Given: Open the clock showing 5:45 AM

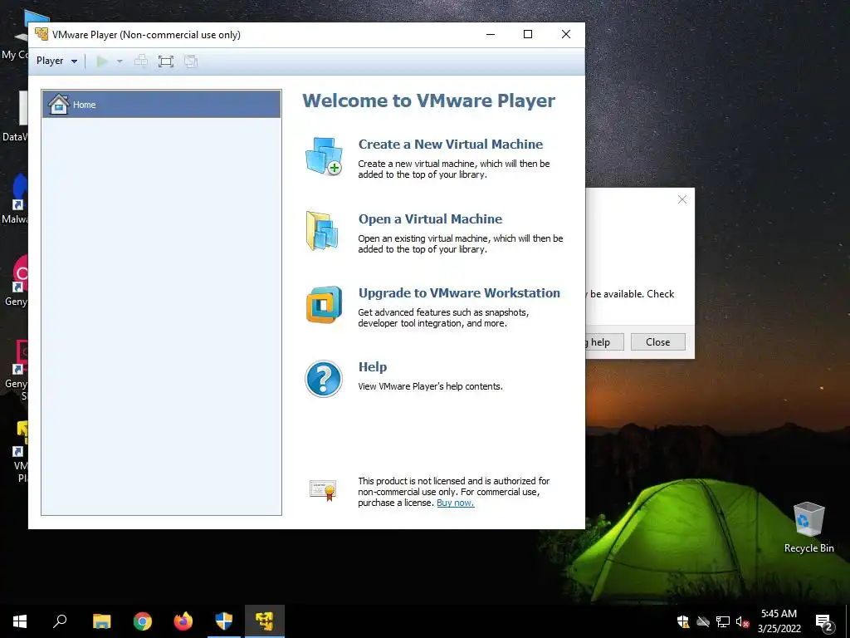Looking at the screenshot, I should coord(779,621).
